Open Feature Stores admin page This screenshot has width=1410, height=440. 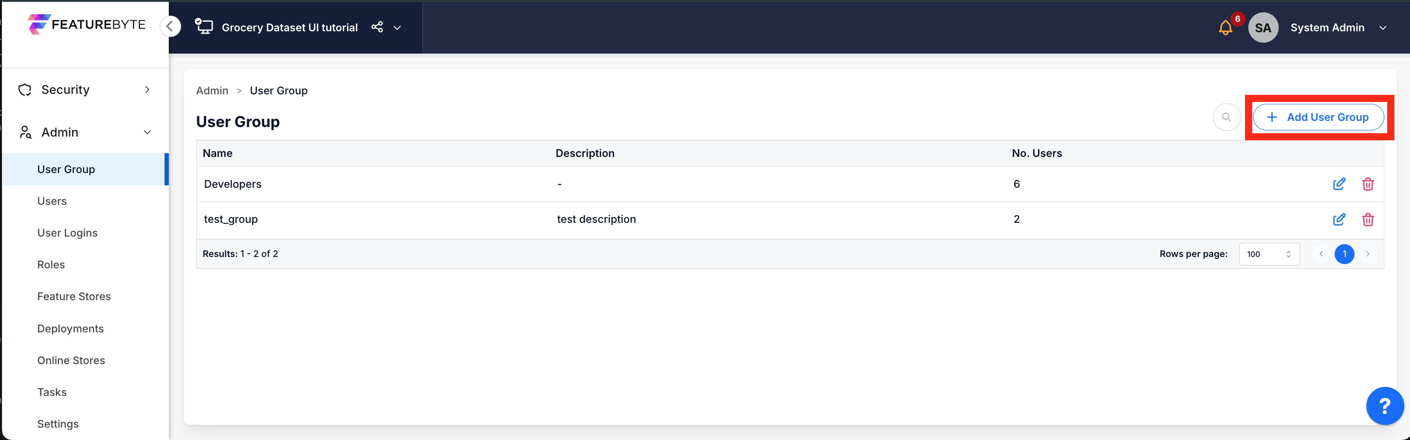(74, 296)
